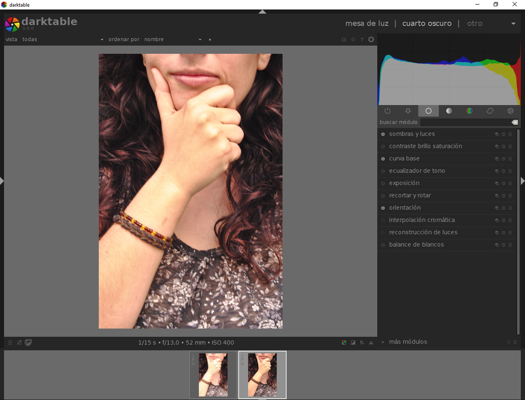Open the effects modules group
Viewport: 525px width, 400px height.
point(510,111)
